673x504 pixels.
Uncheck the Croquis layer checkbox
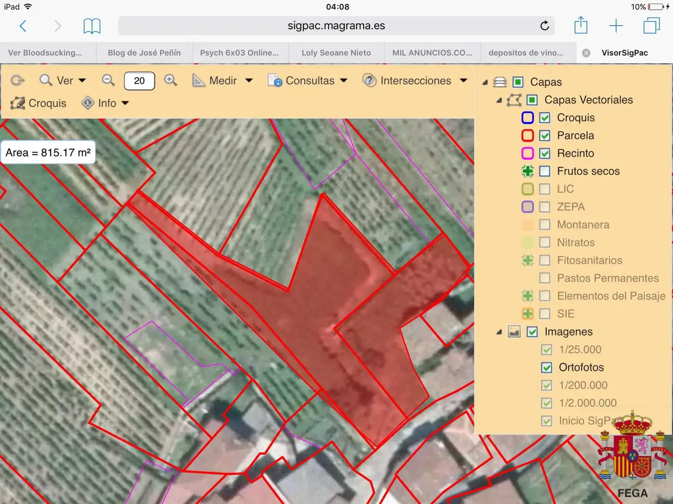click(545, 118)
